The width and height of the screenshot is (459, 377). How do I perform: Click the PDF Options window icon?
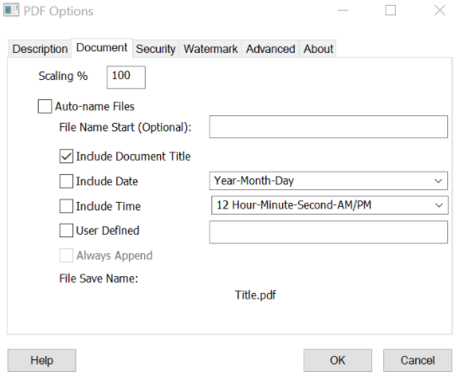pos(11,10)
